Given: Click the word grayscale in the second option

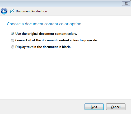Looking at the screenshot, I should [x=91, y=40].
